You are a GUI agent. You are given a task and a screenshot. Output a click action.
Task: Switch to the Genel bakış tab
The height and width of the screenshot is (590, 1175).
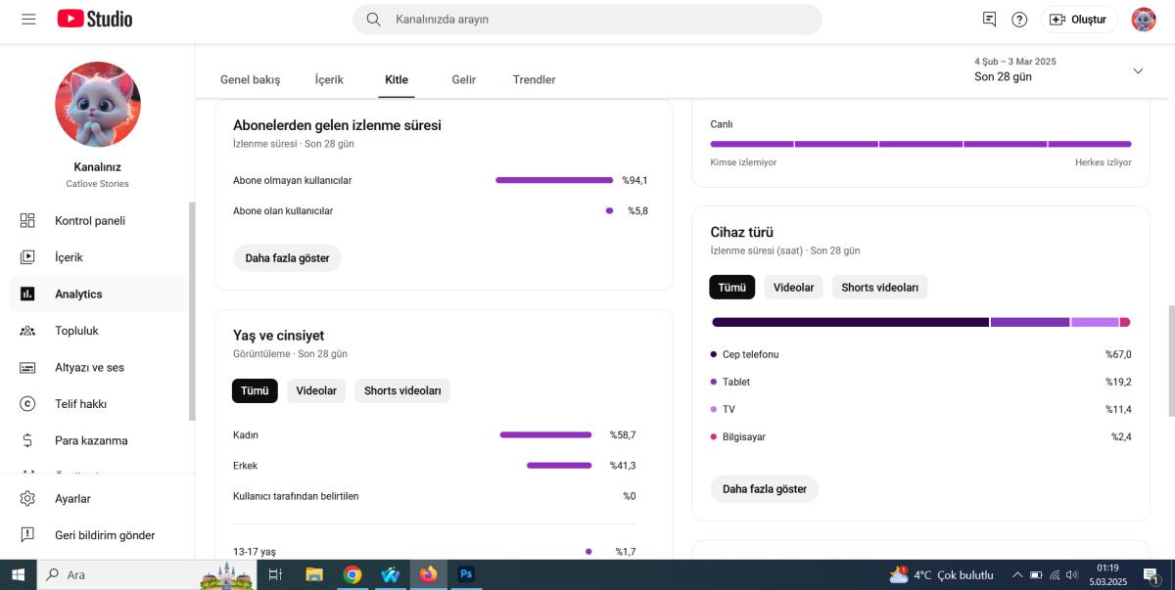coord(250,80)
